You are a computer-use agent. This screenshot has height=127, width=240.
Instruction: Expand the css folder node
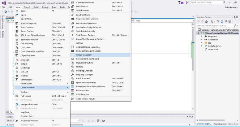[x=201, y=43]
